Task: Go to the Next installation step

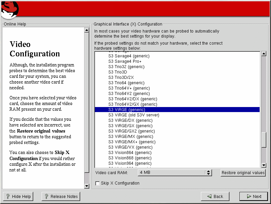Action: (x=254, y=196)
